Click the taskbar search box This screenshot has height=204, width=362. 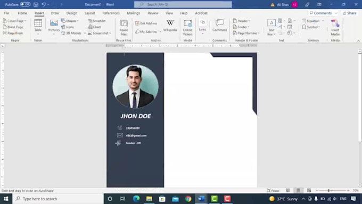tap(57, 199)
